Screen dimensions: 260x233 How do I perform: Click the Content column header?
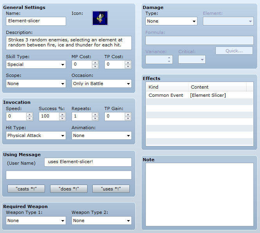217,87
